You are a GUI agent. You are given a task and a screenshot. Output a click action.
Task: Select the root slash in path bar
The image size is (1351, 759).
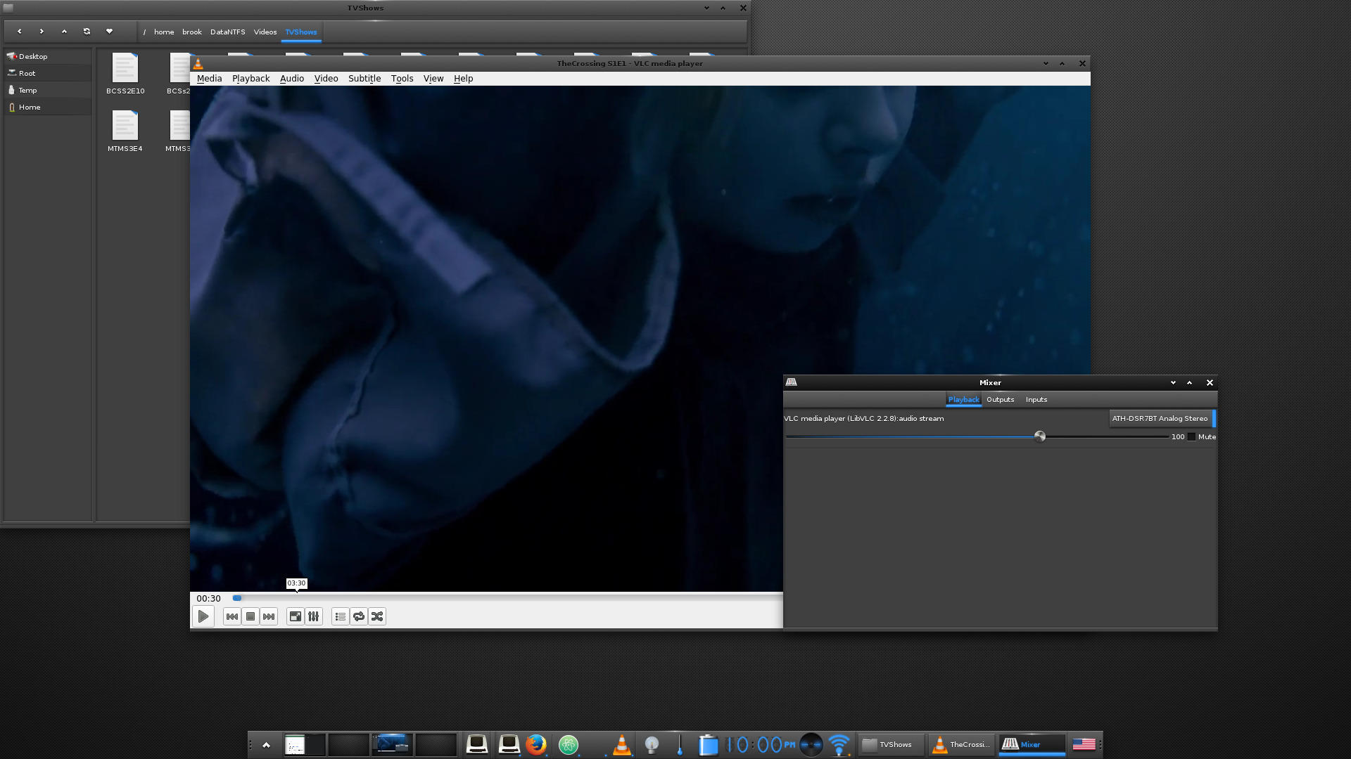click(144, 32)
